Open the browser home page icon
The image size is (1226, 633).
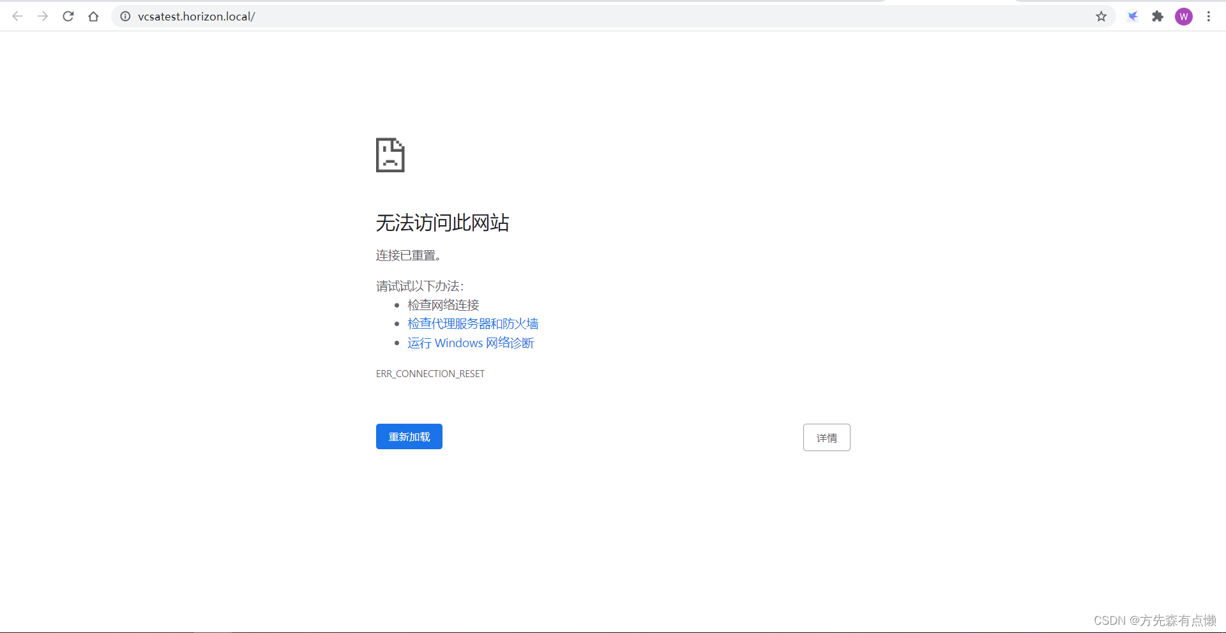(93, 16)
